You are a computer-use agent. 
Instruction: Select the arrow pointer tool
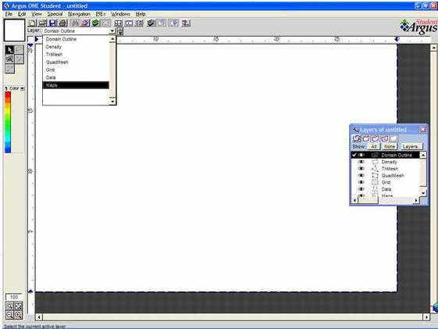tap(9, 50)
